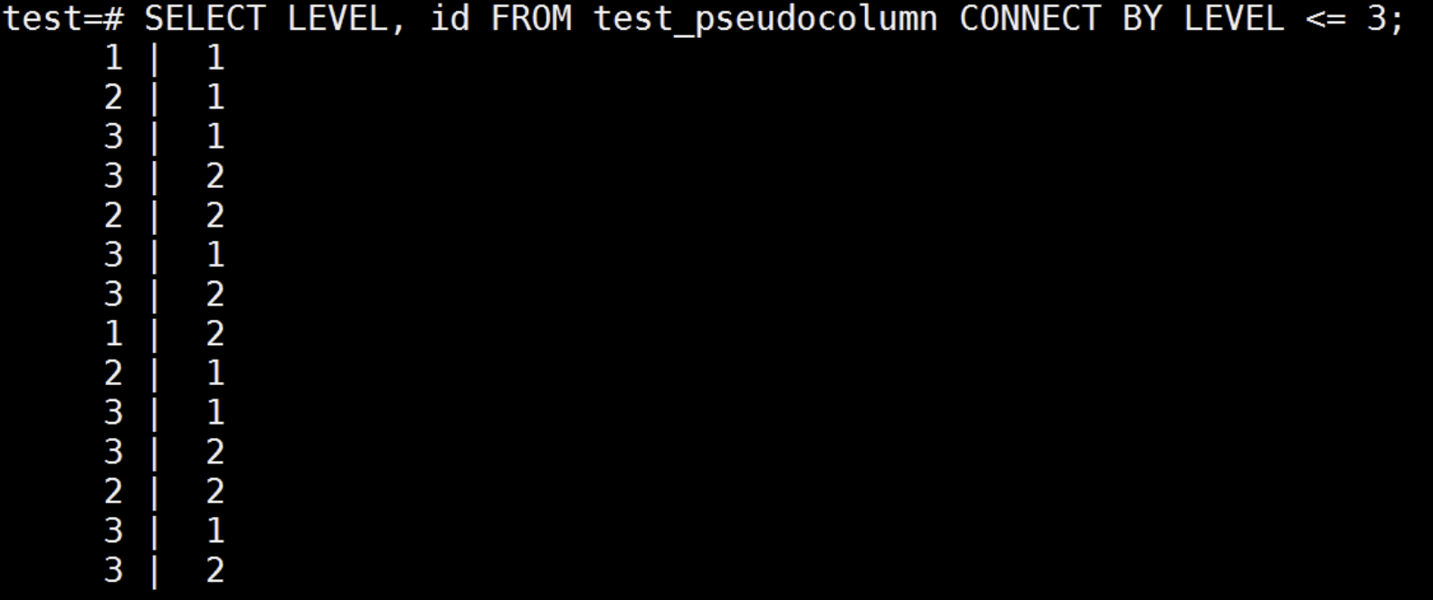
Task: Click the output row reading 1 | 1
Action: (164, 59)
